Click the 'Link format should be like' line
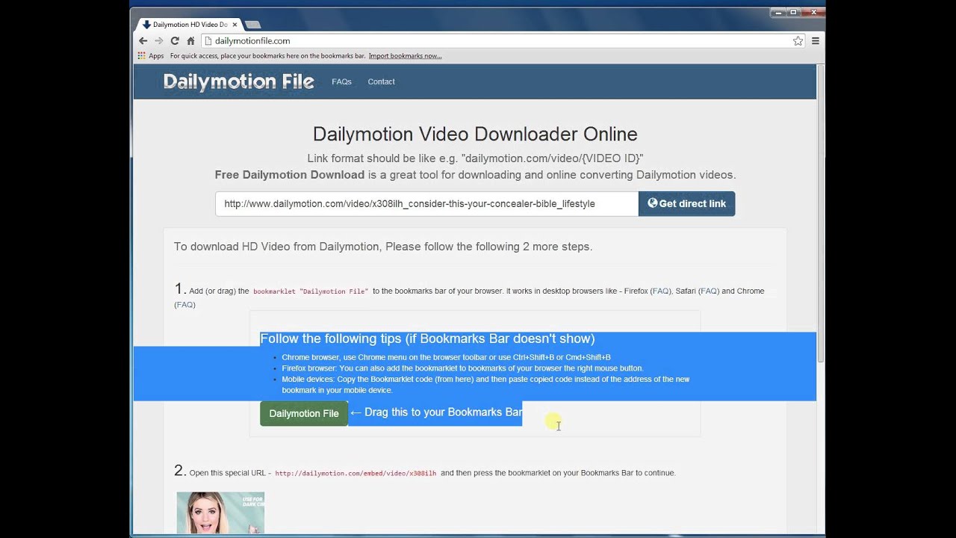 (x=475, y=158)
